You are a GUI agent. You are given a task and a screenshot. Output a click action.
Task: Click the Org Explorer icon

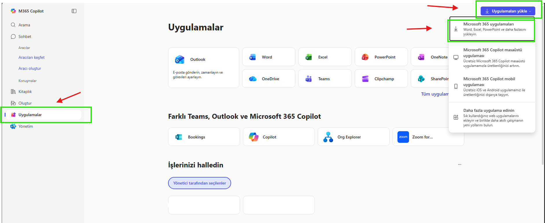pyautogui.click(x=328, y=137)
